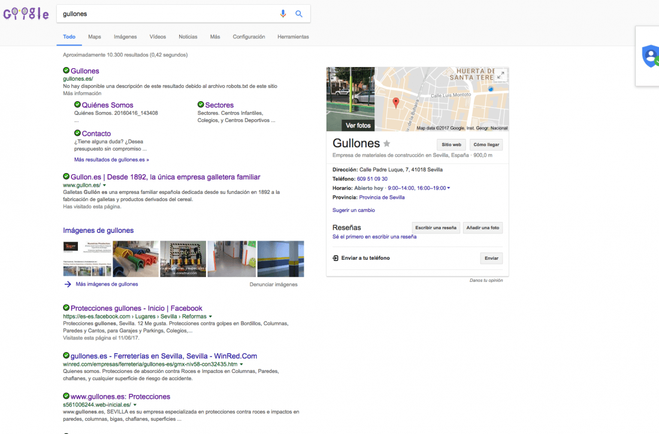Switch to the Noticias tab
Image resolution: width=659 pixels, height=434 pixels.
click(x=188, y=37)
